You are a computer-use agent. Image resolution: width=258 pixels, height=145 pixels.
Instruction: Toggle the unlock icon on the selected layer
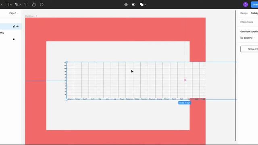click(x=14, y=27)
